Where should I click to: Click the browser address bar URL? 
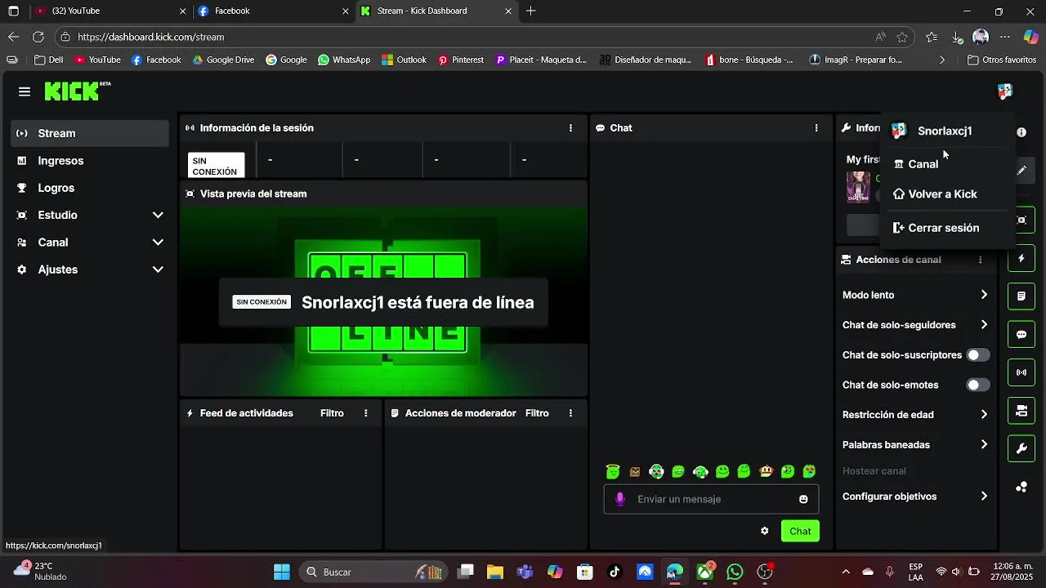[x=151, y=37]
